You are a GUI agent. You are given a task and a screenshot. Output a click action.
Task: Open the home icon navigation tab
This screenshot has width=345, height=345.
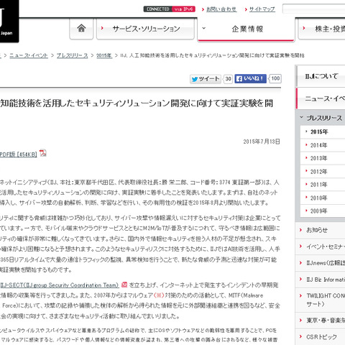(81, 29)
